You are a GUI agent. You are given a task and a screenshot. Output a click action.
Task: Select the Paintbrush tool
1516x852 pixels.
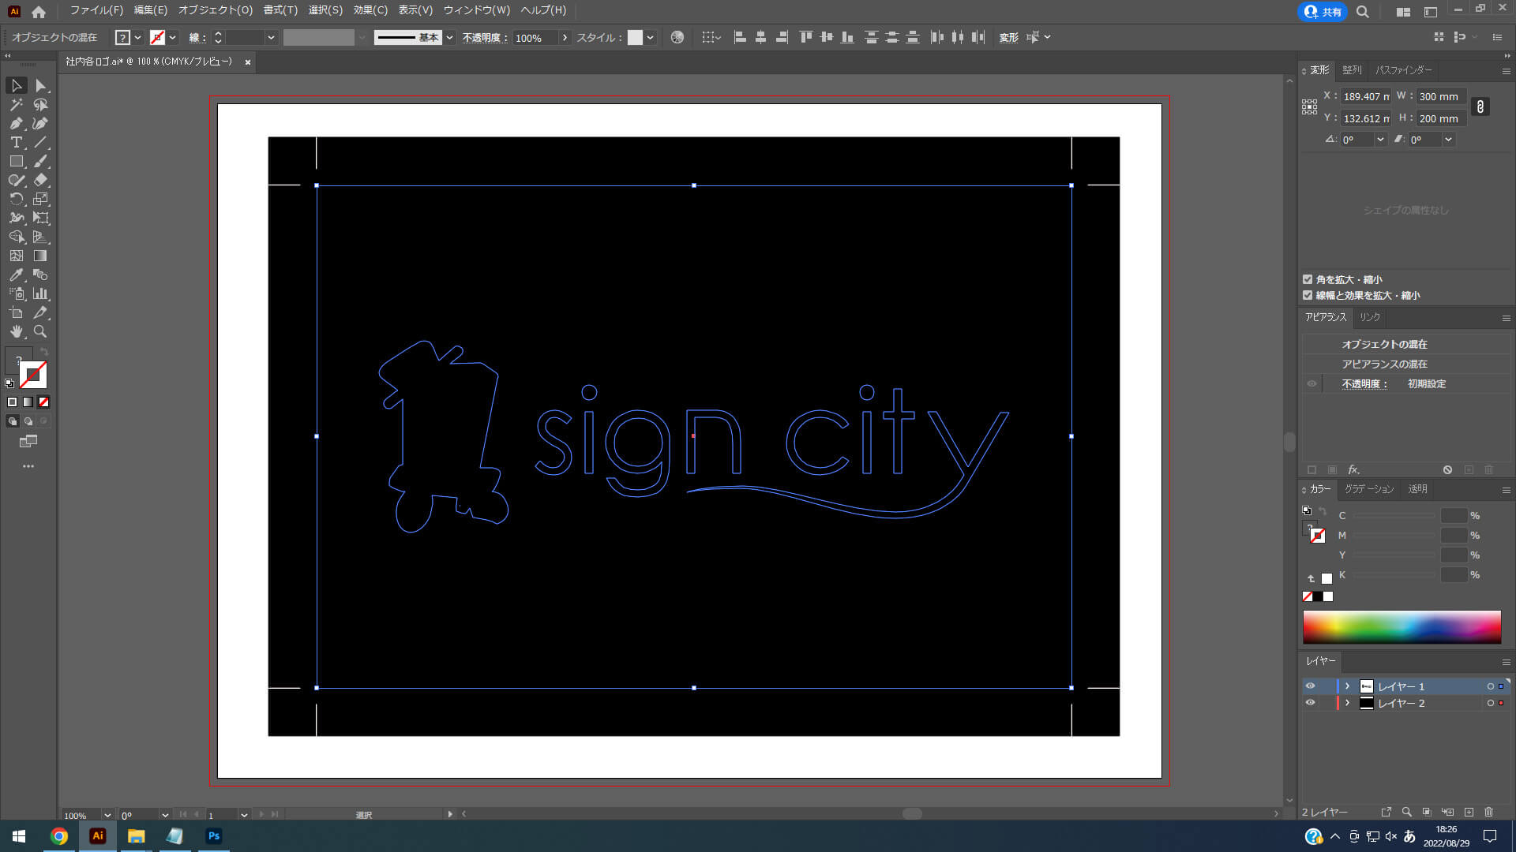[x=40, y=161]
